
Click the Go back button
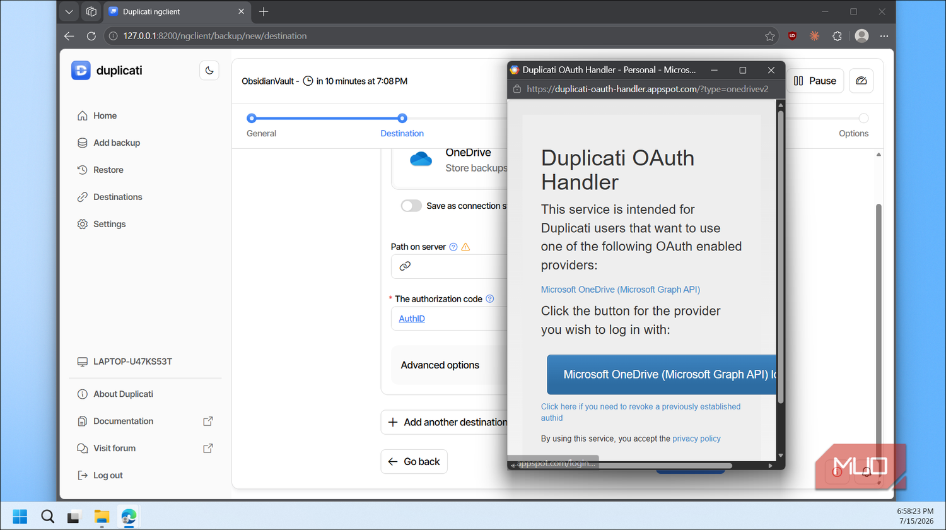(414, 462)
